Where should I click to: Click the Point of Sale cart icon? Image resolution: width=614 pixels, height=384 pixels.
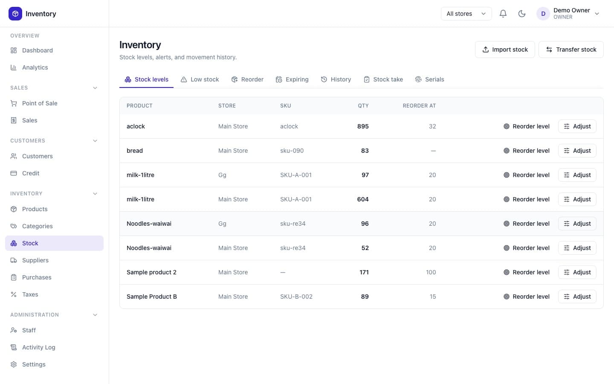point(14,103)
